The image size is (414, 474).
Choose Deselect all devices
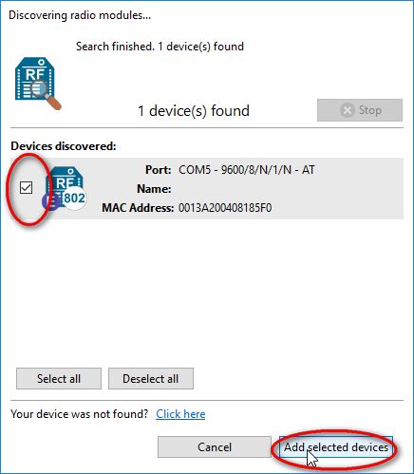[151, 379]
